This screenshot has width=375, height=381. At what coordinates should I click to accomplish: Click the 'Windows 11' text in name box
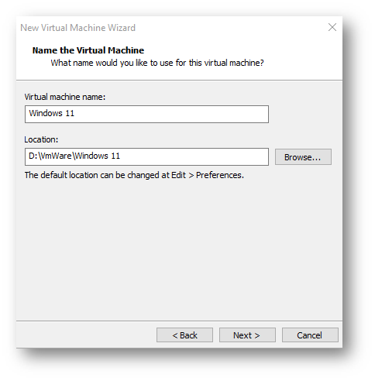[52, 113]
